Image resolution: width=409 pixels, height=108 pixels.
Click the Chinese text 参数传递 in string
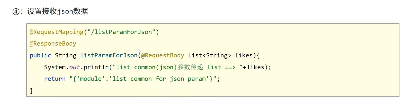190,67
